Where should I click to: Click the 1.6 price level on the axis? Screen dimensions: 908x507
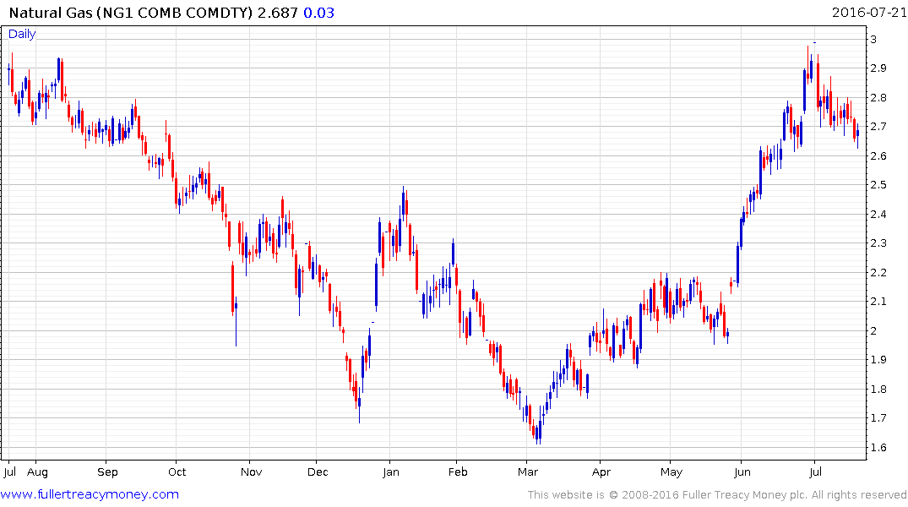tap(878, 447)
